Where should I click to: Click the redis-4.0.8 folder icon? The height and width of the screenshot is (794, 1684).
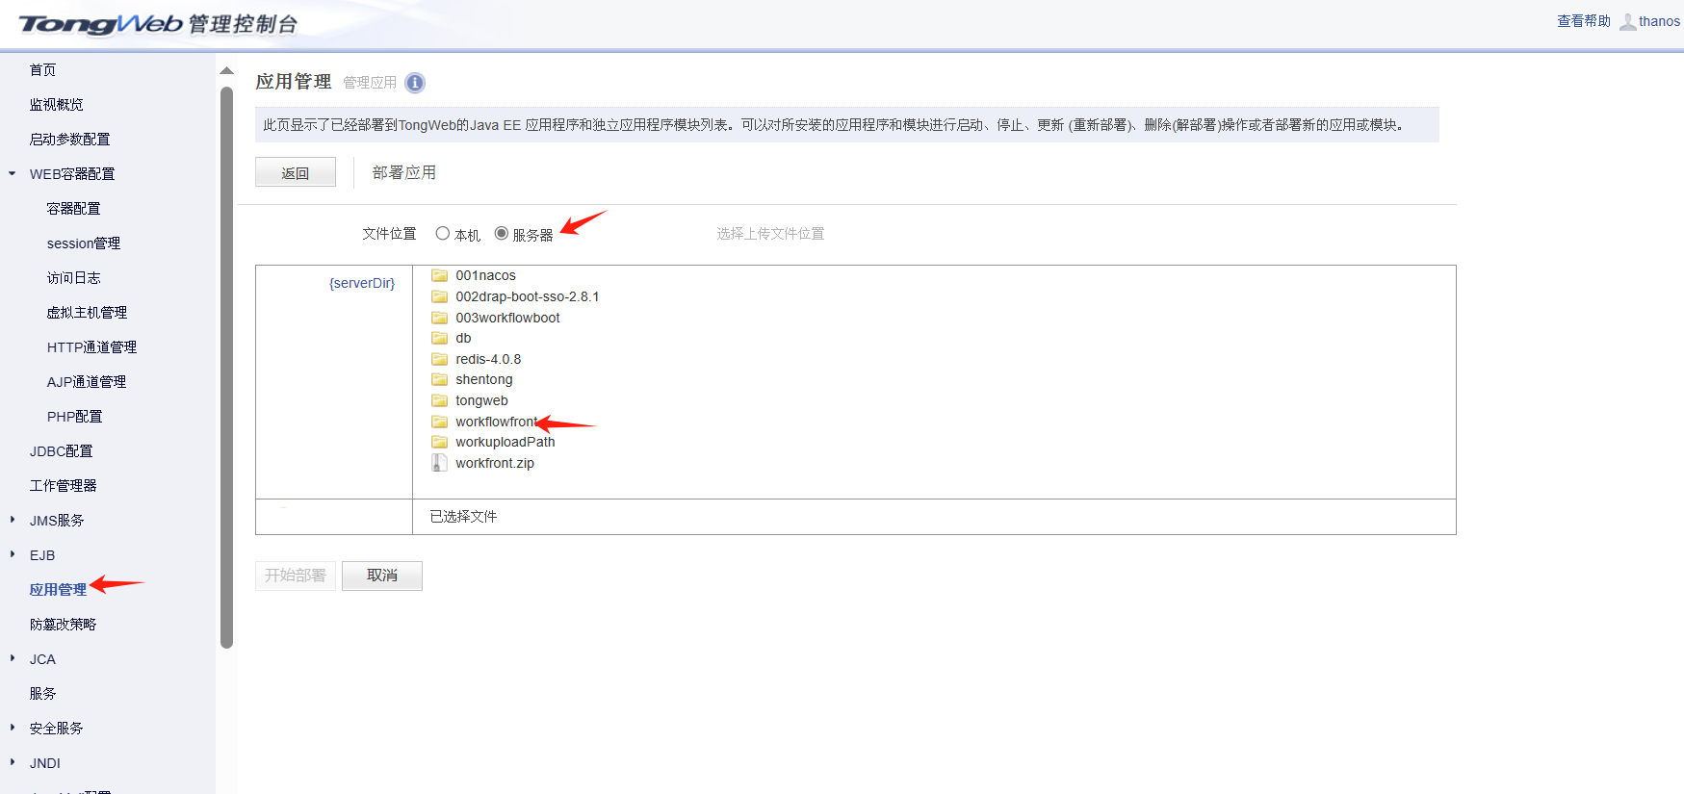tap(440, 359)
